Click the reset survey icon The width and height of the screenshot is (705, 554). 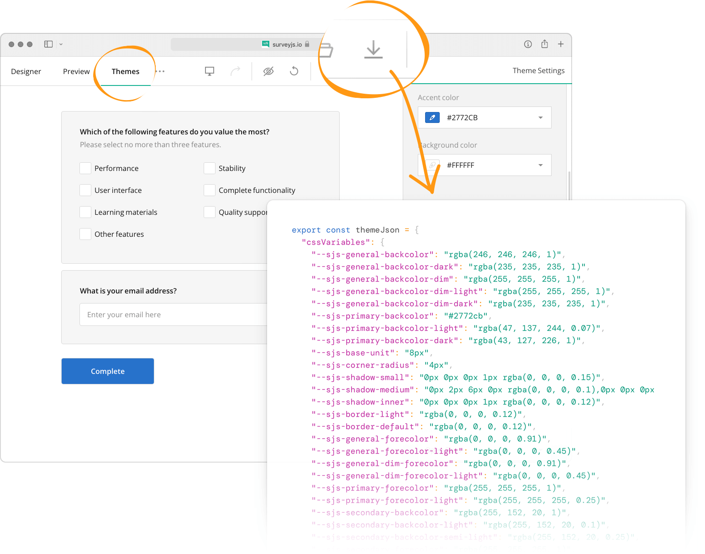coord(294,71)
